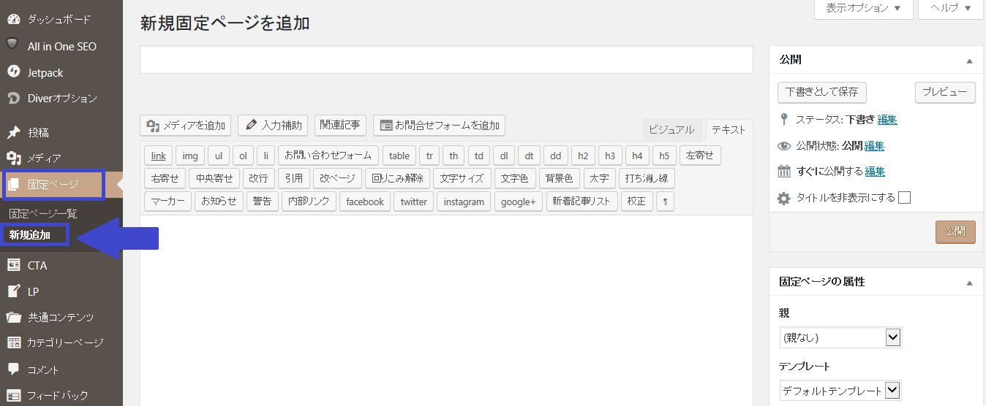Check the タイトルを非表示にする checkbox
986x406 pixels.
(x=904, y=198)
